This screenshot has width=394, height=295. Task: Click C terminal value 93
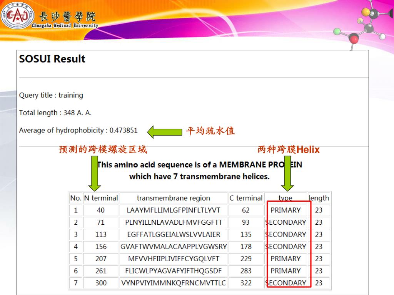coord(246,222)
